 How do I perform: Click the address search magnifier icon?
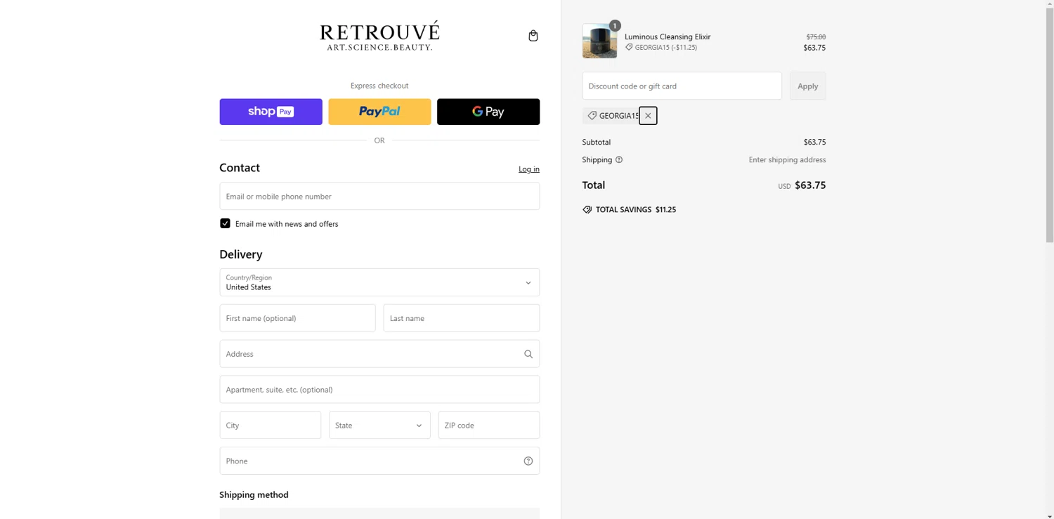528,355
